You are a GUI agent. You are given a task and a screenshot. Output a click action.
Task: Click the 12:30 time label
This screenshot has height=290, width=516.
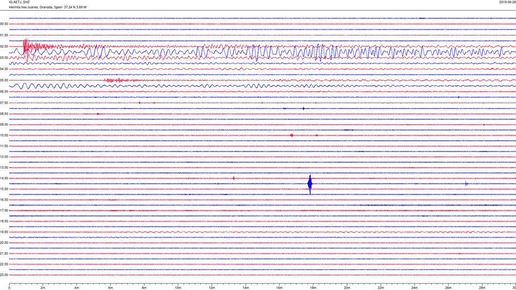[x=4, y=157]
